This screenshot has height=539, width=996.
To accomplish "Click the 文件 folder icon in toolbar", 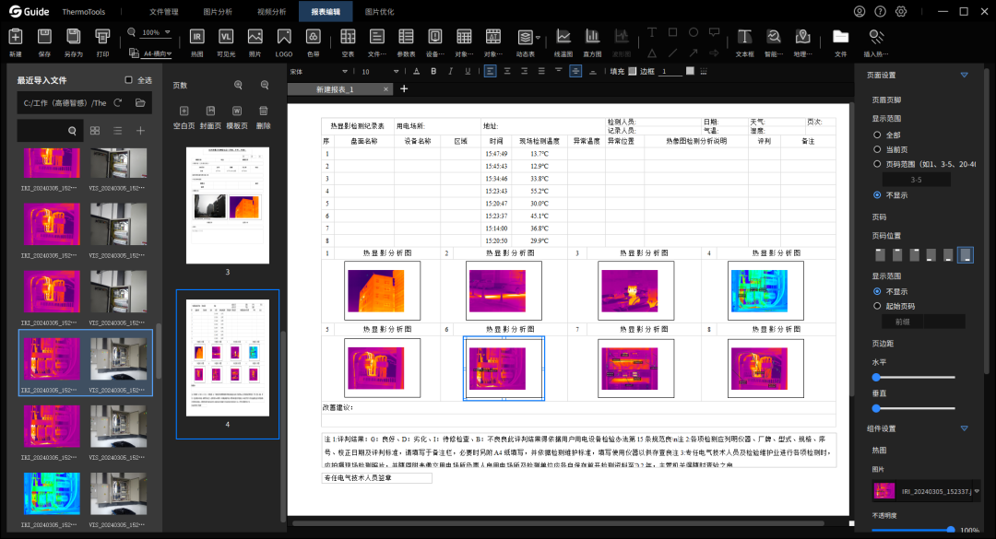I will [x=840, y=37].
